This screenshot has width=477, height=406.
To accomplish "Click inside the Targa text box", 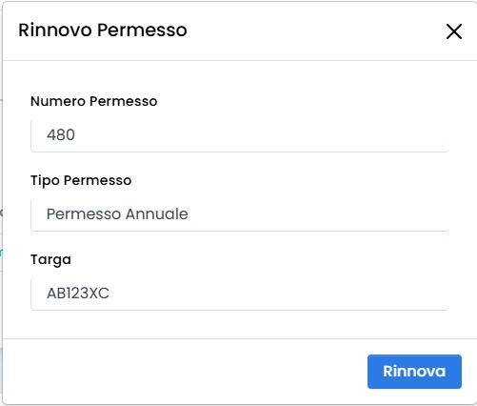I will pos(240,294).
